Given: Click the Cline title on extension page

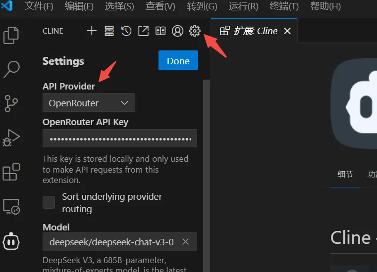Looking at the screenshot, I should [x=350, y=238].
